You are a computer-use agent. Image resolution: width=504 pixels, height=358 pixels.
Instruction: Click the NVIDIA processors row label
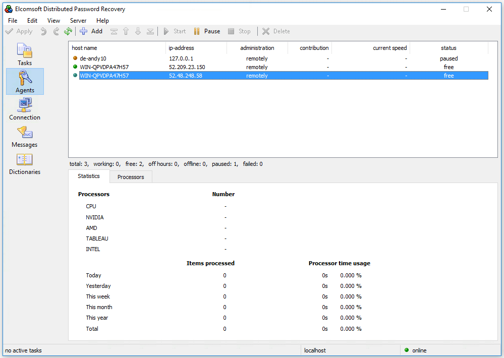(95, 217)
